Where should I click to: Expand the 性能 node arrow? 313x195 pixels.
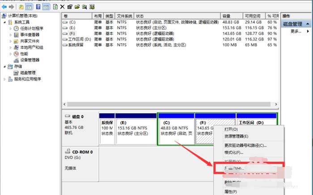point(11,54)
